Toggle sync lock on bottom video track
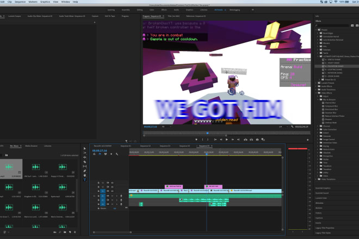Image resolution: width=359 pixels, height=239 pixels. coord(108,191)
